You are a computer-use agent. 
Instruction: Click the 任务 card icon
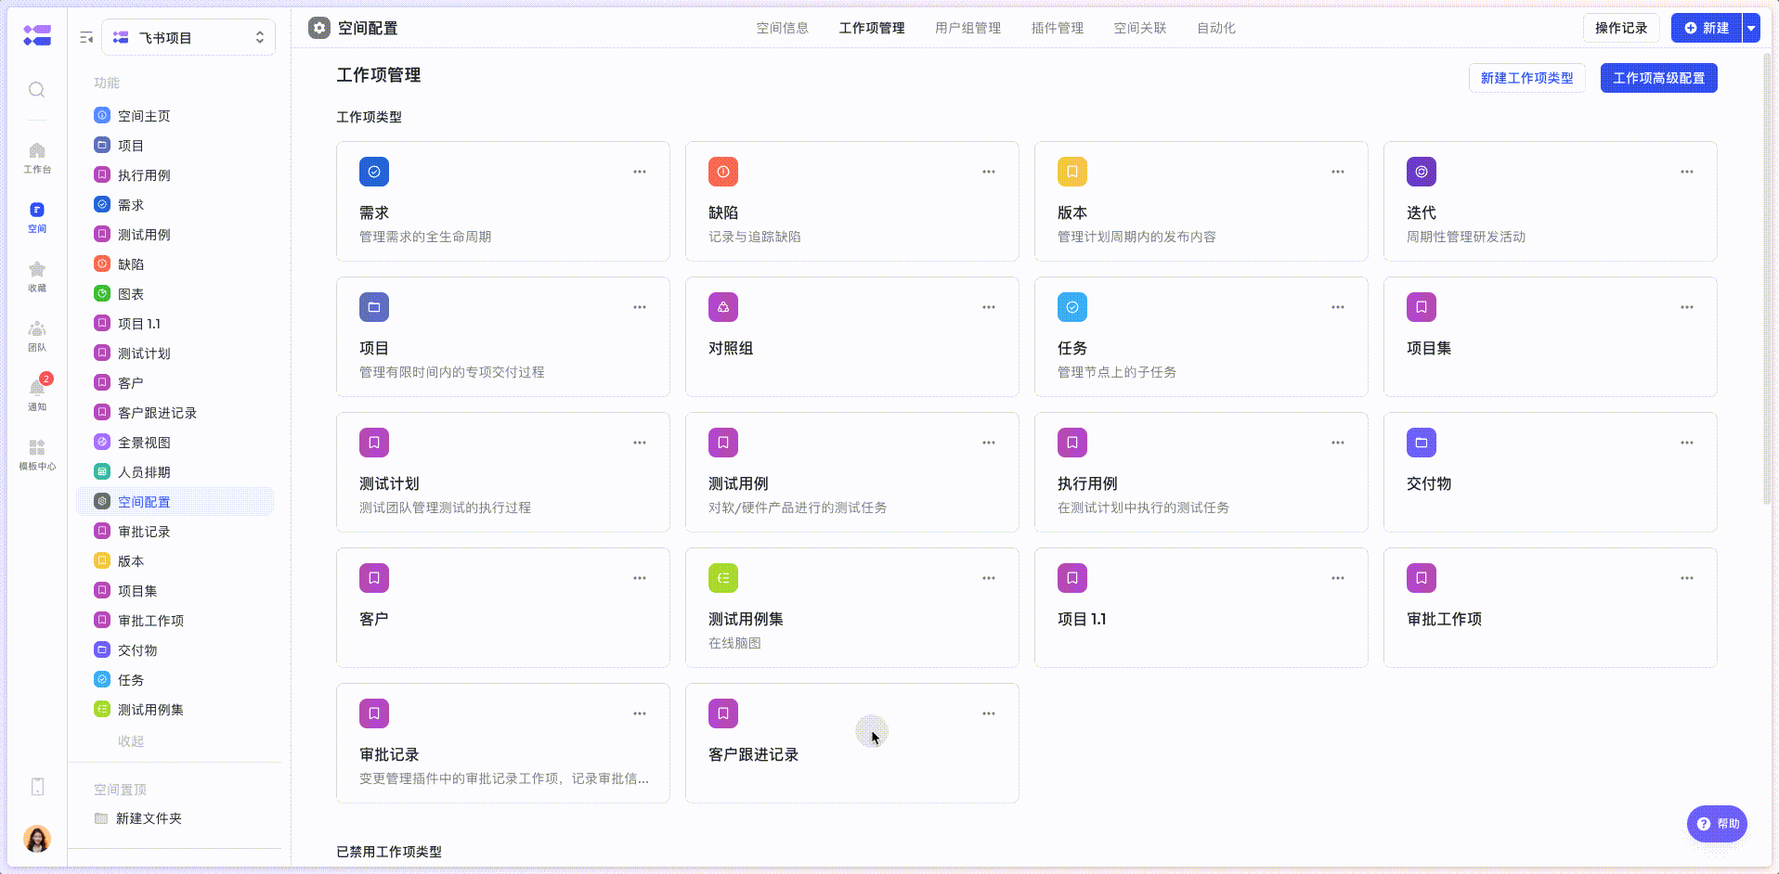(x=1072, y=307)
